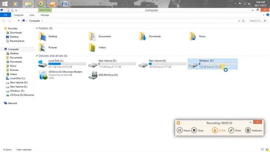Select New Volume (D:) in sidebar
This screenshot has height=152, width=270.
(19, 83)
